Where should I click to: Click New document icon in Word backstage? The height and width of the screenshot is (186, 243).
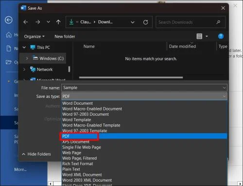click(x=9, y=48)
